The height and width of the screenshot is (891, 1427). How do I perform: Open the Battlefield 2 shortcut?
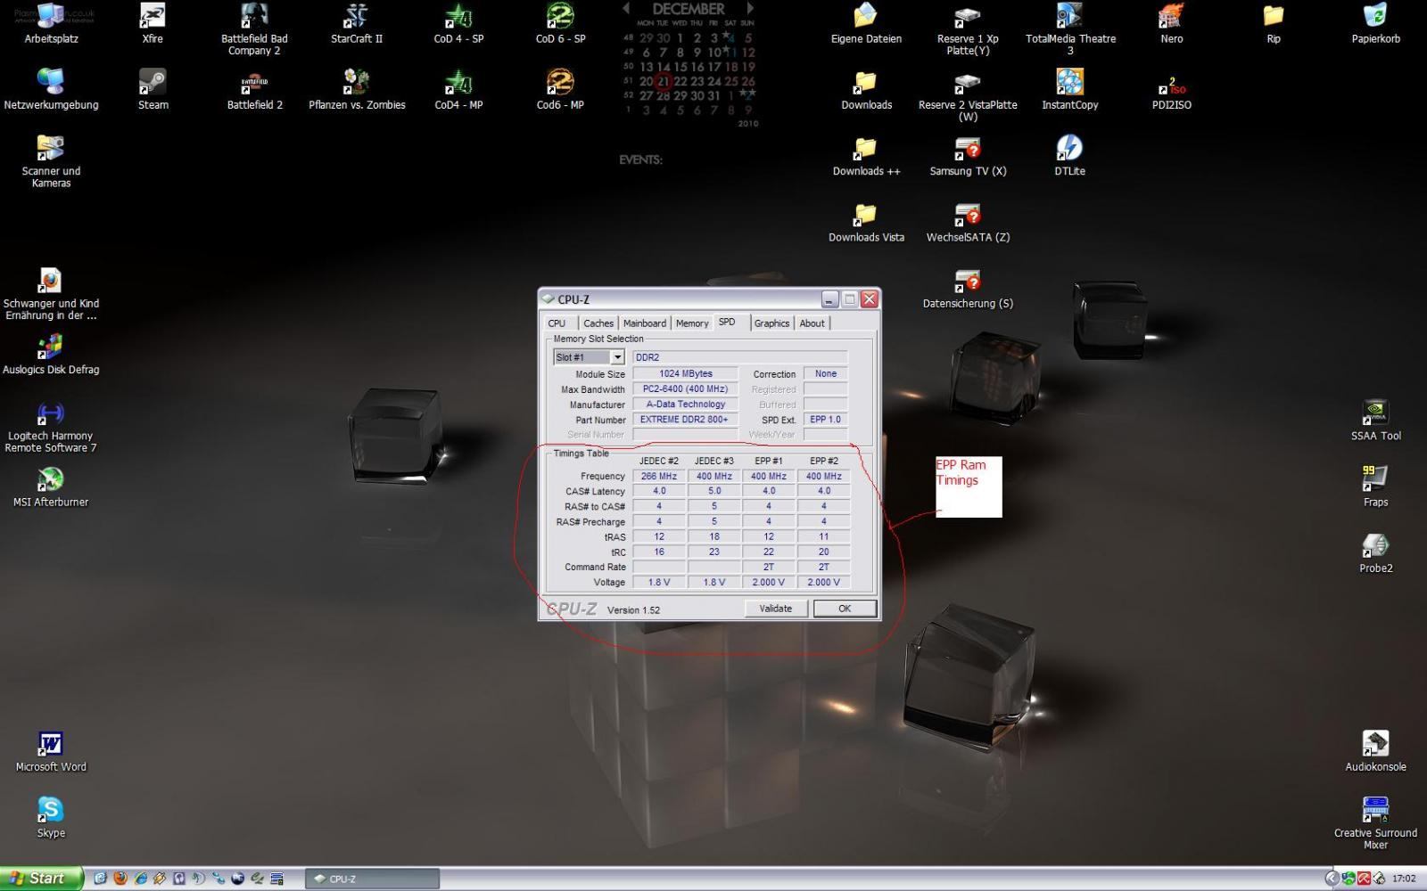254,90
